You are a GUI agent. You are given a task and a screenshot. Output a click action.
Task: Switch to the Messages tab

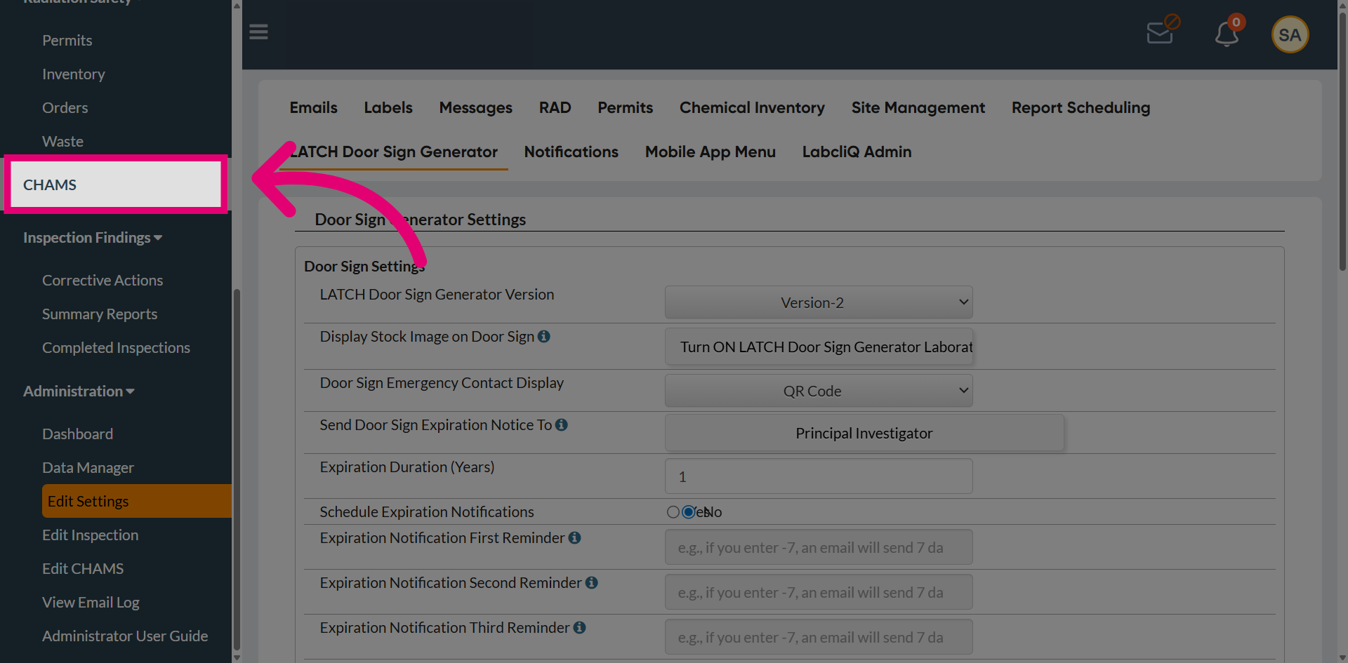coord(476,107)
